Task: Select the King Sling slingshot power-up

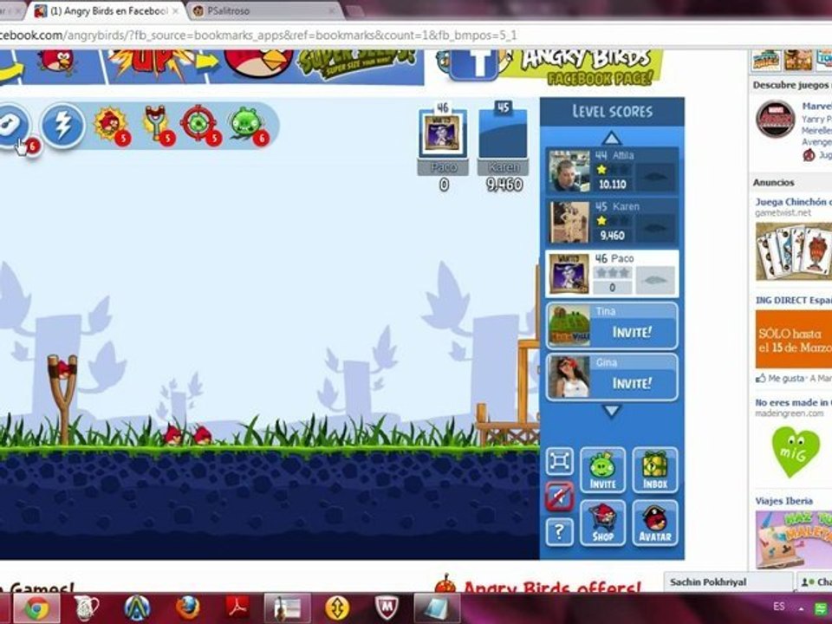Action: (x=157, y=125)
